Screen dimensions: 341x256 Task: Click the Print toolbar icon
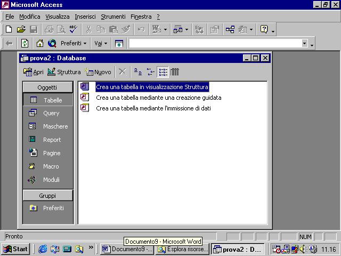[49, 29]
